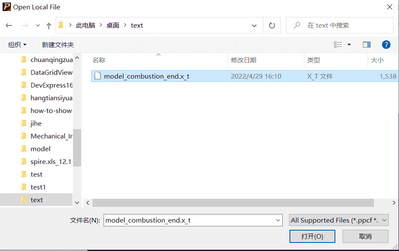Close the Open Local File dialog
Image resolution: width=399 pixels, height=251 pixels.
click(x=389, y=7)
